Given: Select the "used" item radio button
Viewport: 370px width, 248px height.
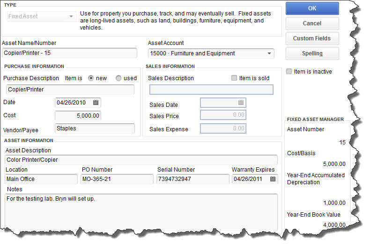Looking at the screenshot, I should click(118, 78).
